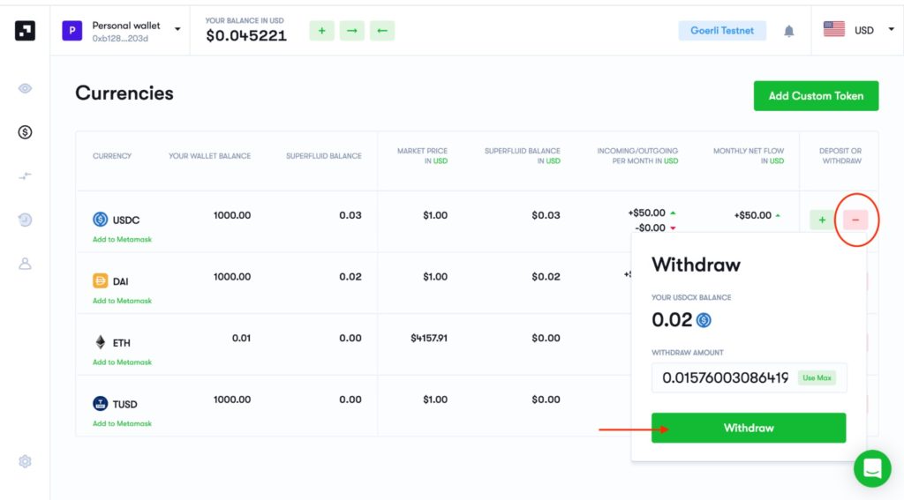The image size is (904, 500).
Task: Open notifications bell icon
Action: tap(788, 31)
